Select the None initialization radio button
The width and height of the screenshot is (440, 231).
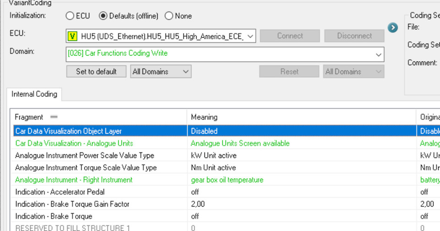click(x=169, y=16)
